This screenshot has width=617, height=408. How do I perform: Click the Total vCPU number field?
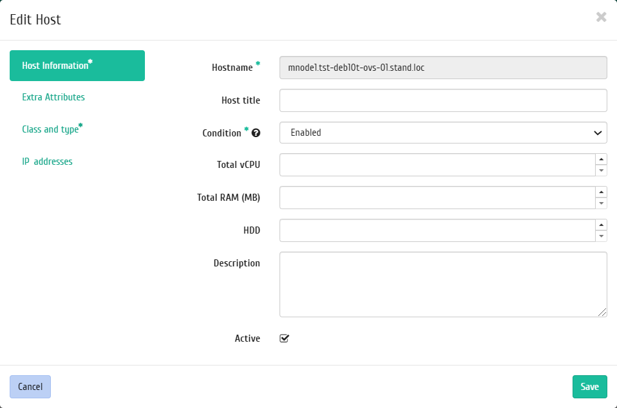[437, 165]
